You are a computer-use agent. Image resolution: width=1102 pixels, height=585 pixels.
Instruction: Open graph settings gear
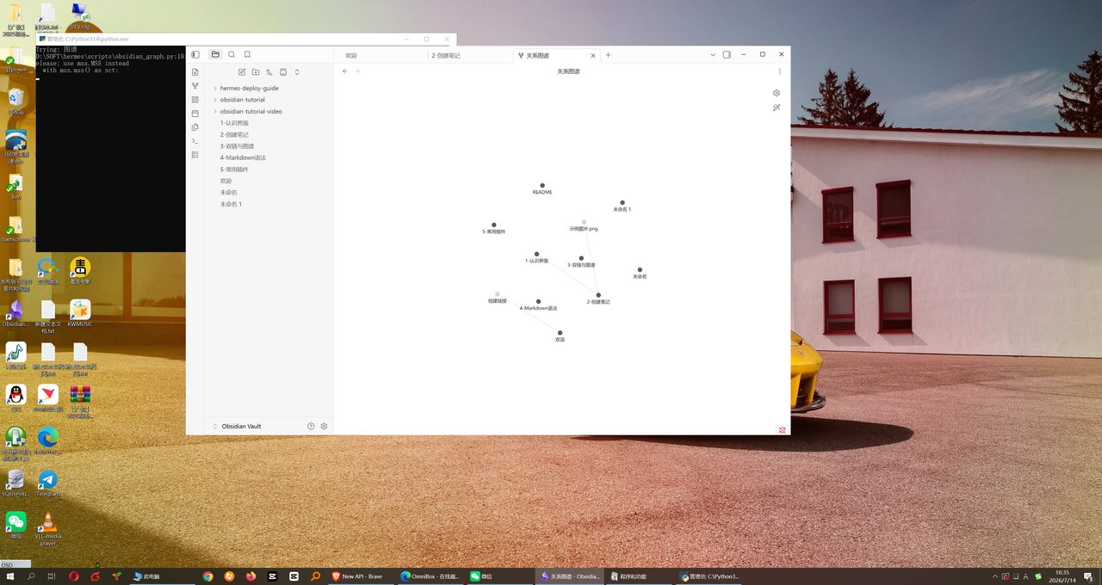(777, 93)
